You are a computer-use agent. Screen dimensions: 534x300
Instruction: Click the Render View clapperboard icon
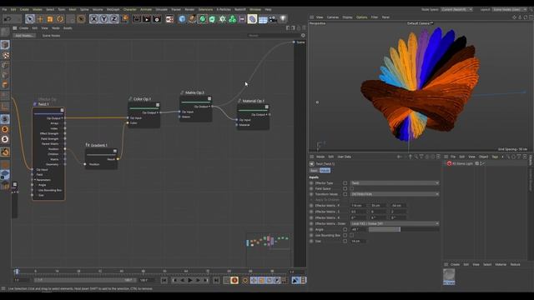[x=137, y=19]
